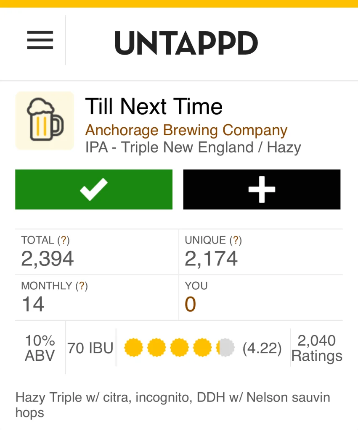This screenshot has height=430, width=358.
Task: Open Anchorage Brewing Company page
Action: coord(186,130)
